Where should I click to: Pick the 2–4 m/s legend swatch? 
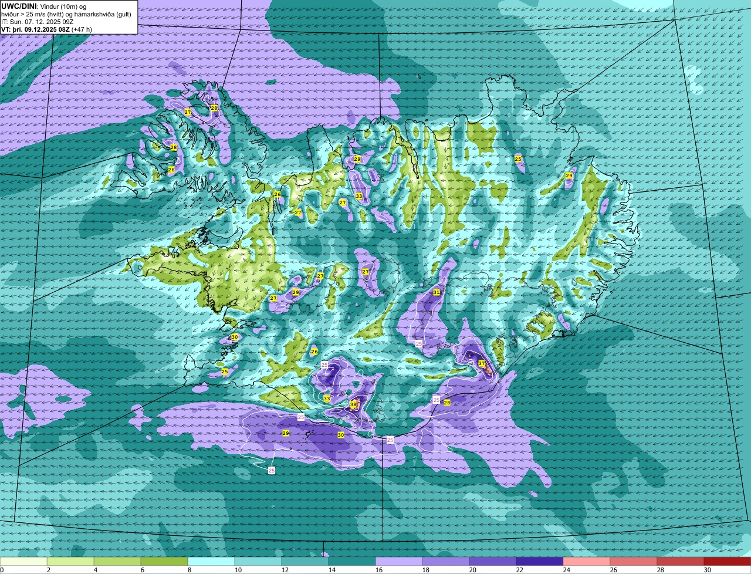tap(70, 561)
